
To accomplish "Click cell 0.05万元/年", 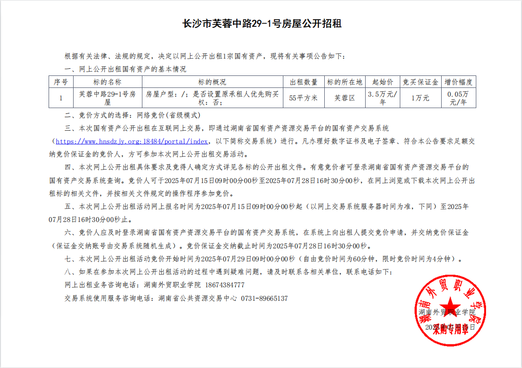I will point(458,98).
